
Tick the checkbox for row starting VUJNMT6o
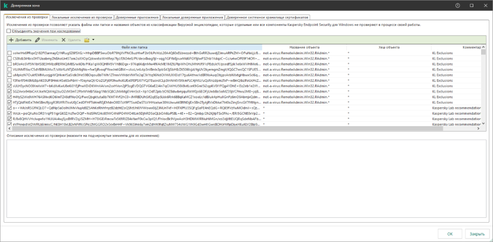pyautogui.click(x=10, y=69)
